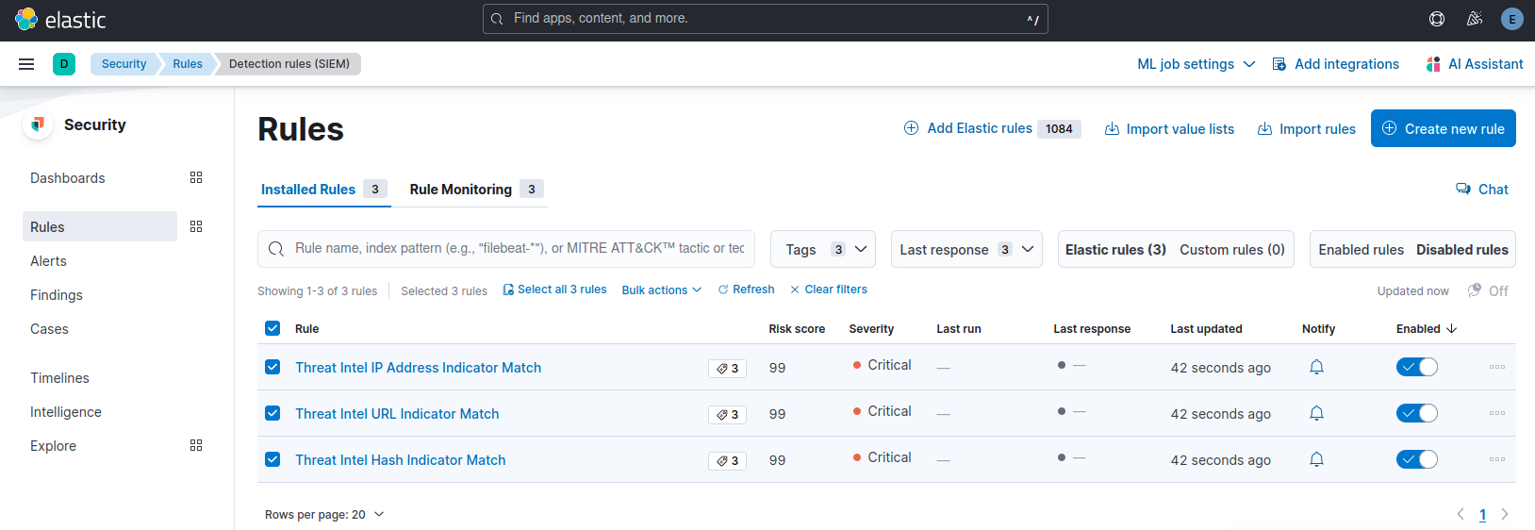Sort by Enabled column arrow
The height and width of the screenshot is (530, 1535).
(x=1452, y=329)
